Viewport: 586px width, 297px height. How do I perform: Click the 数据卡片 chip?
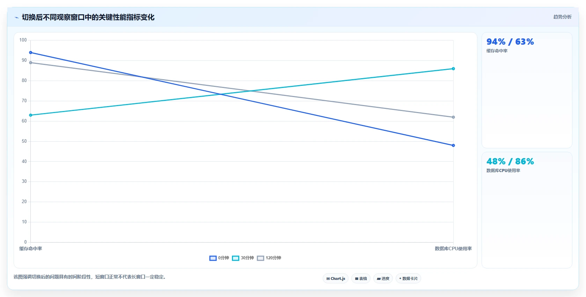[x=408, y=279]
